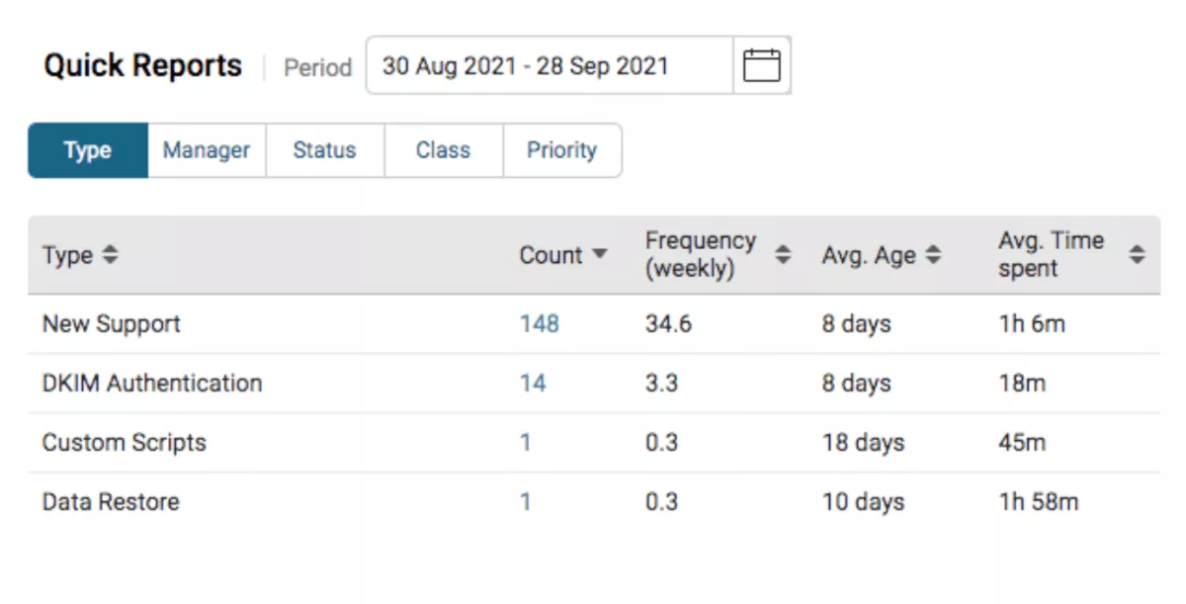Click inside the period date input field
The image size is (1186, 604).
click(x=548, y=64)
